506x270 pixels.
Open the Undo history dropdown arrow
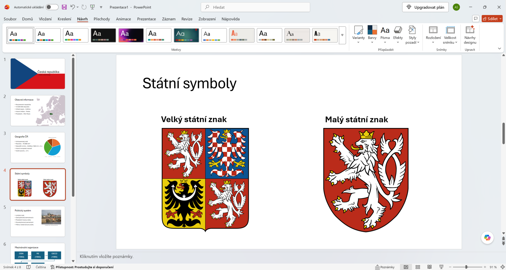tap(77, 7)
